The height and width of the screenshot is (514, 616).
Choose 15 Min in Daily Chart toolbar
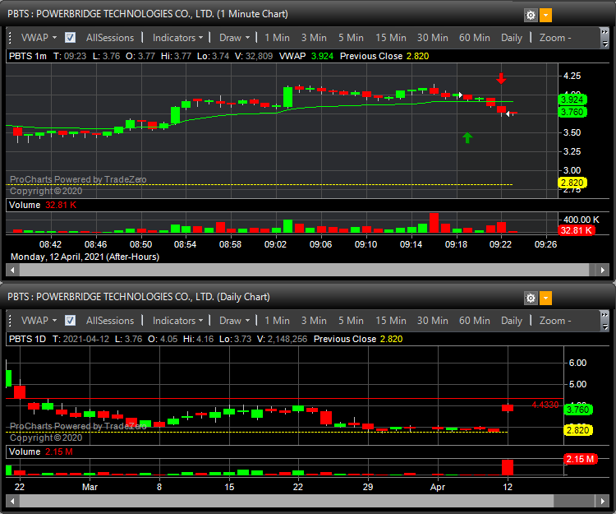390,321
